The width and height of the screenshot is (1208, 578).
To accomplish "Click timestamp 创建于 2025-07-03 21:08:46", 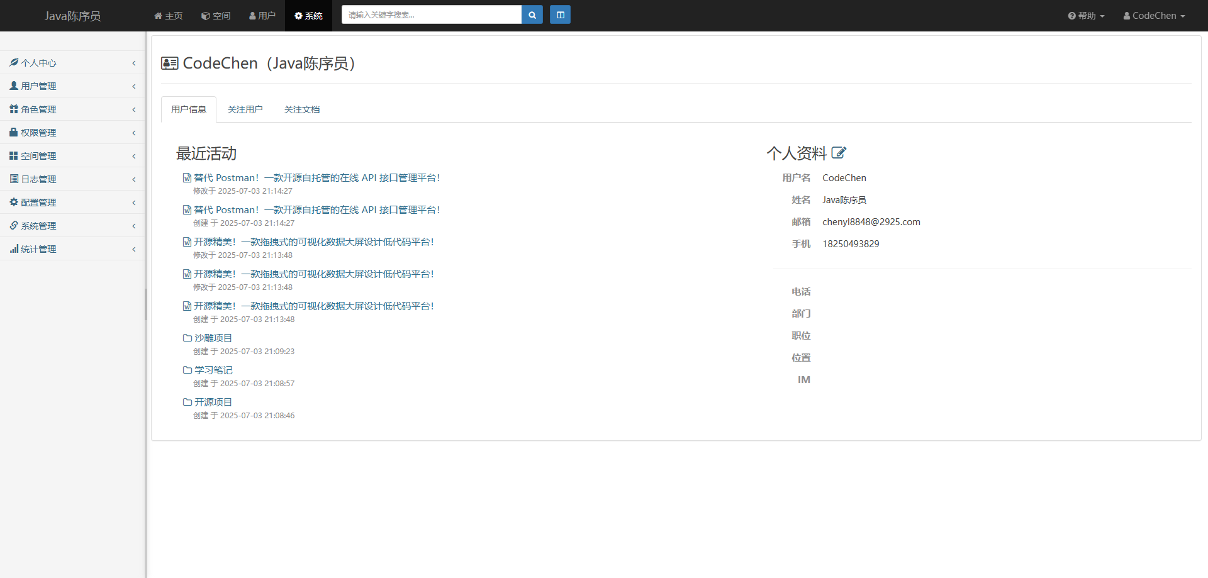I will (x=243, y=416).
